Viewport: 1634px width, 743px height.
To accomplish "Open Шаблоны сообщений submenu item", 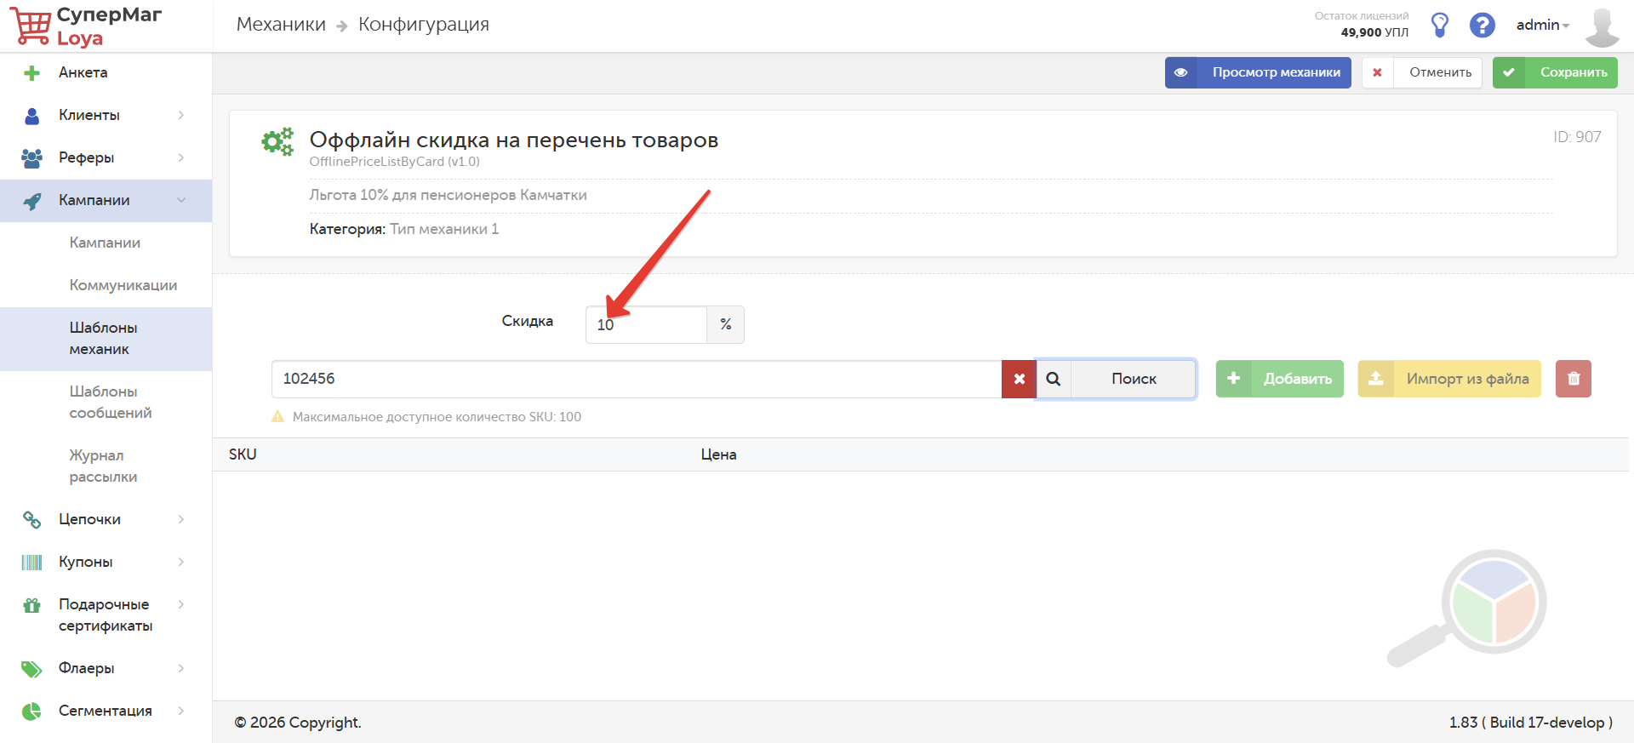I will [x=111, y=402].
